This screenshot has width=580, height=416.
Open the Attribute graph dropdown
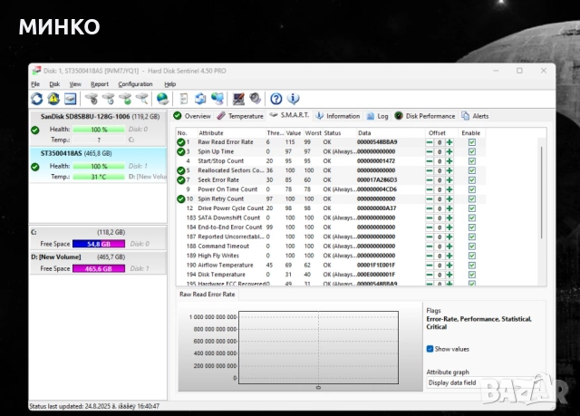480,382
